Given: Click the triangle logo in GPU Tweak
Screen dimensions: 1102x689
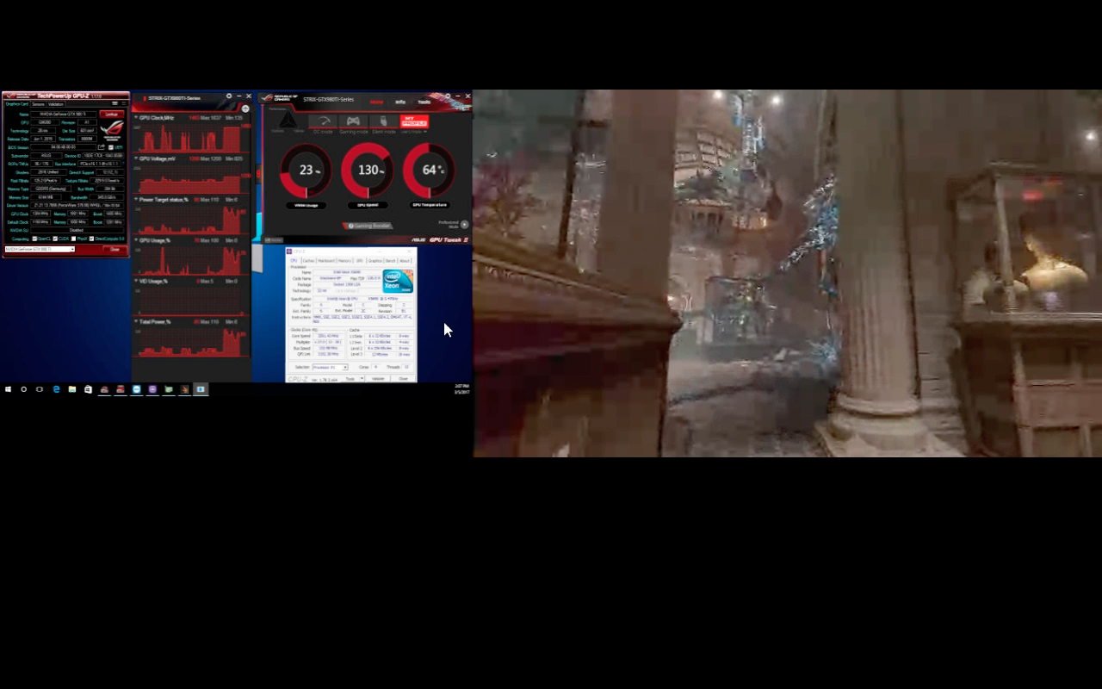Looking at the screenshot, I should pyautogui.click(x=288, y=121).
